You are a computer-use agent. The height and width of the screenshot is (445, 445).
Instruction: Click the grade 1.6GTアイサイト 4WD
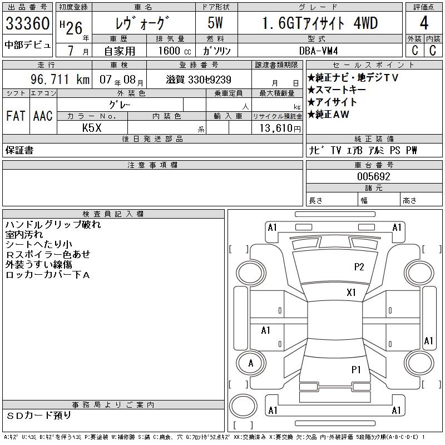[320, 23]
